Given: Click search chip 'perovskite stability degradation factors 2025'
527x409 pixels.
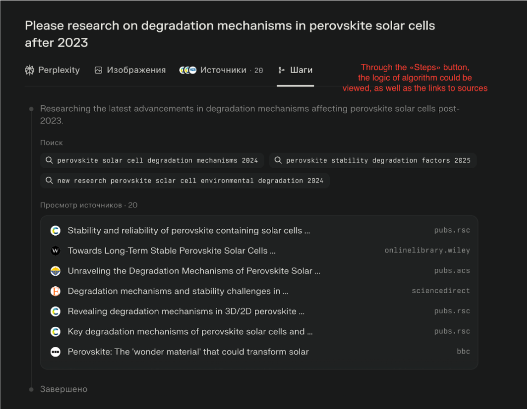Looking at the screenshot, I should (372, 160).
